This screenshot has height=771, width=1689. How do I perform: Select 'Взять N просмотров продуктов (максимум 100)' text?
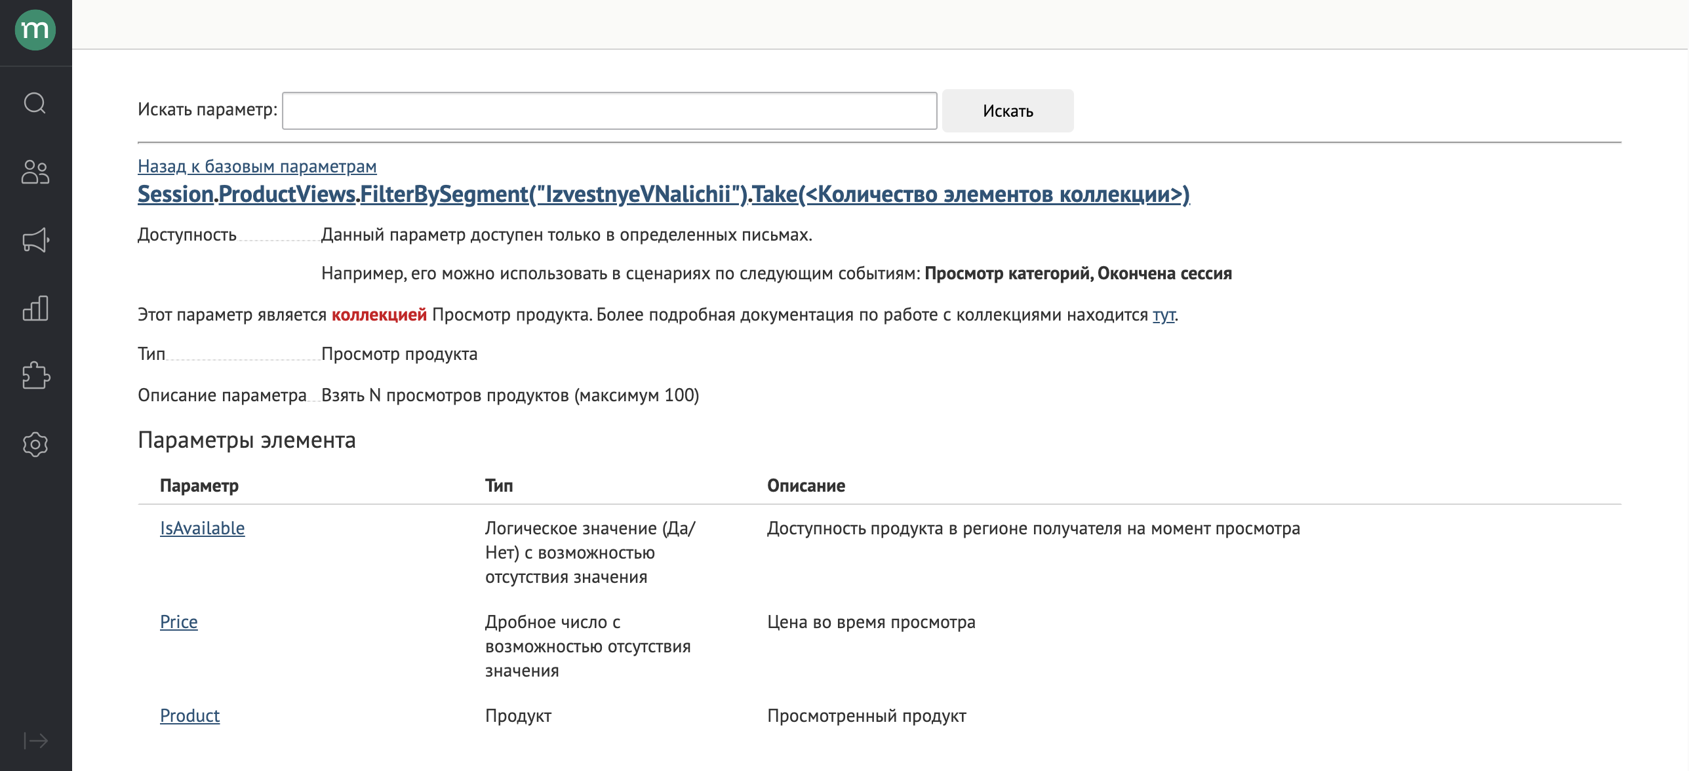tap(510, 395)
